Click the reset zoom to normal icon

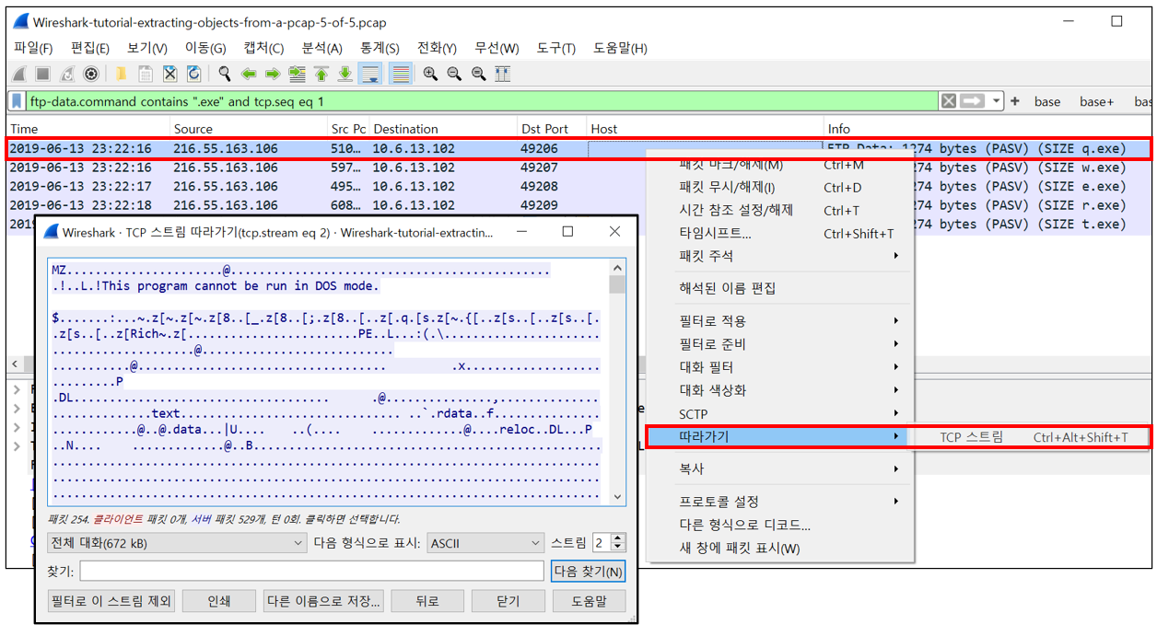[478, 74]
